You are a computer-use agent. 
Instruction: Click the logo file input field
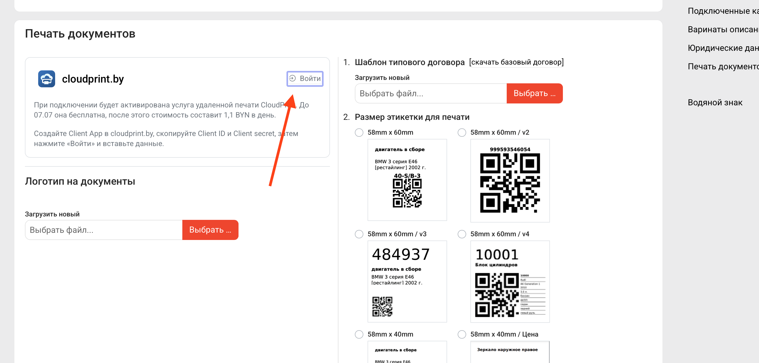pos(104,230)
